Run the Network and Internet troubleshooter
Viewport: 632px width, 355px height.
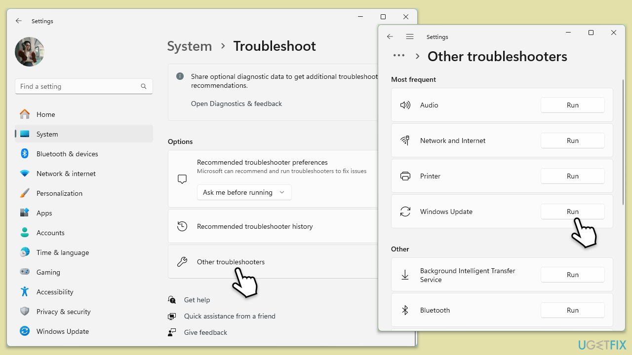(573, 141)
